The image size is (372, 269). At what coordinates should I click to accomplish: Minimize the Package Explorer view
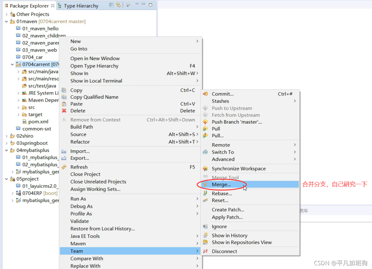(x=143, y=4)
